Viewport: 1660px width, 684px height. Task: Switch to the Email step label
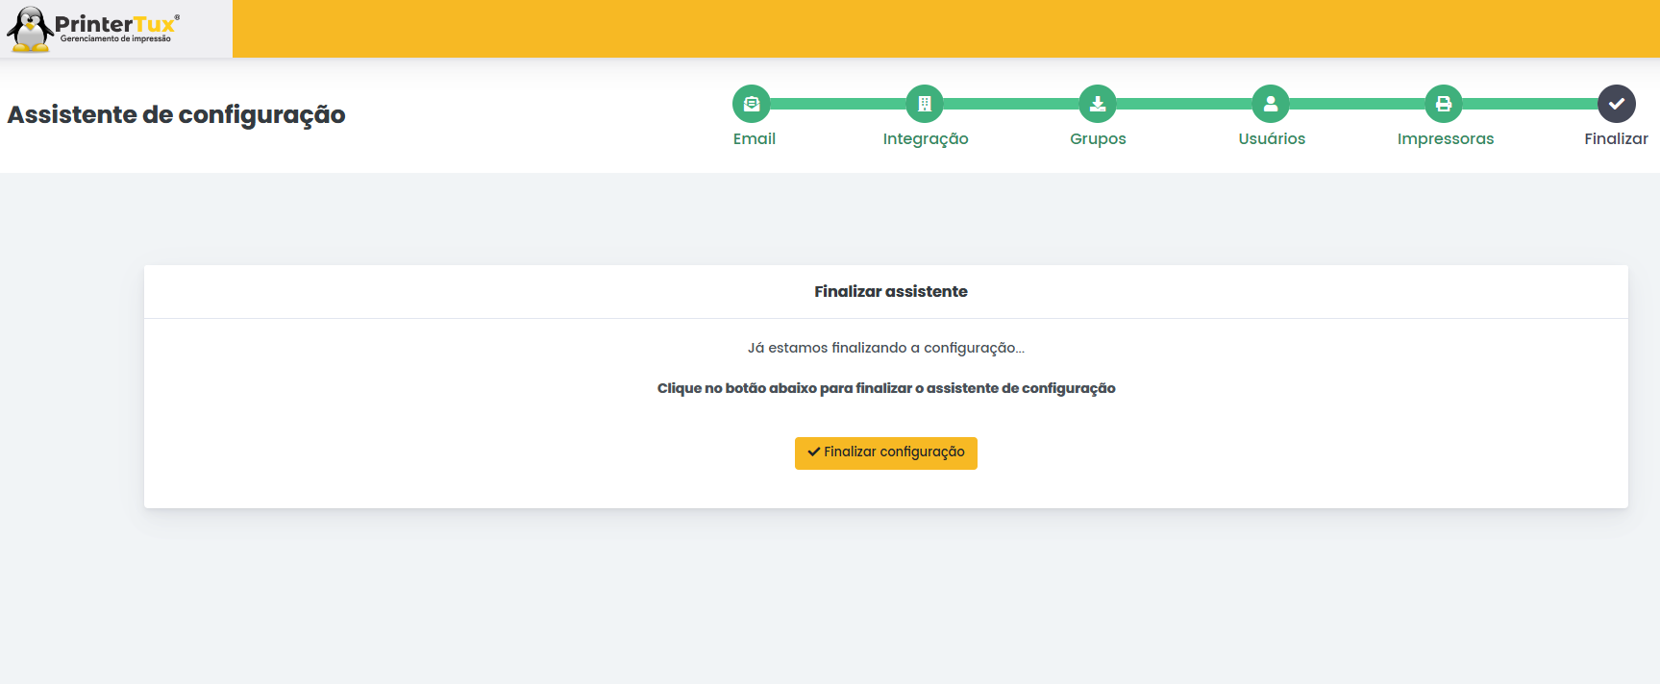tap(754, 139)
